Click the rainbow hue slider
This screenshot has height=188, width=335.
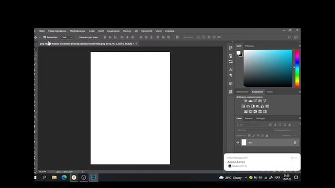(297, 68)
